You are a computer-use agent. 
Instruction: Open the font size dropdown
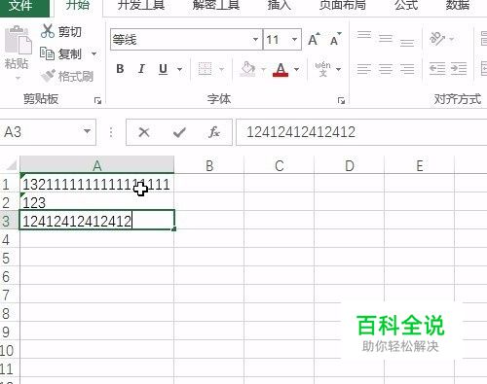pos(294,40)
